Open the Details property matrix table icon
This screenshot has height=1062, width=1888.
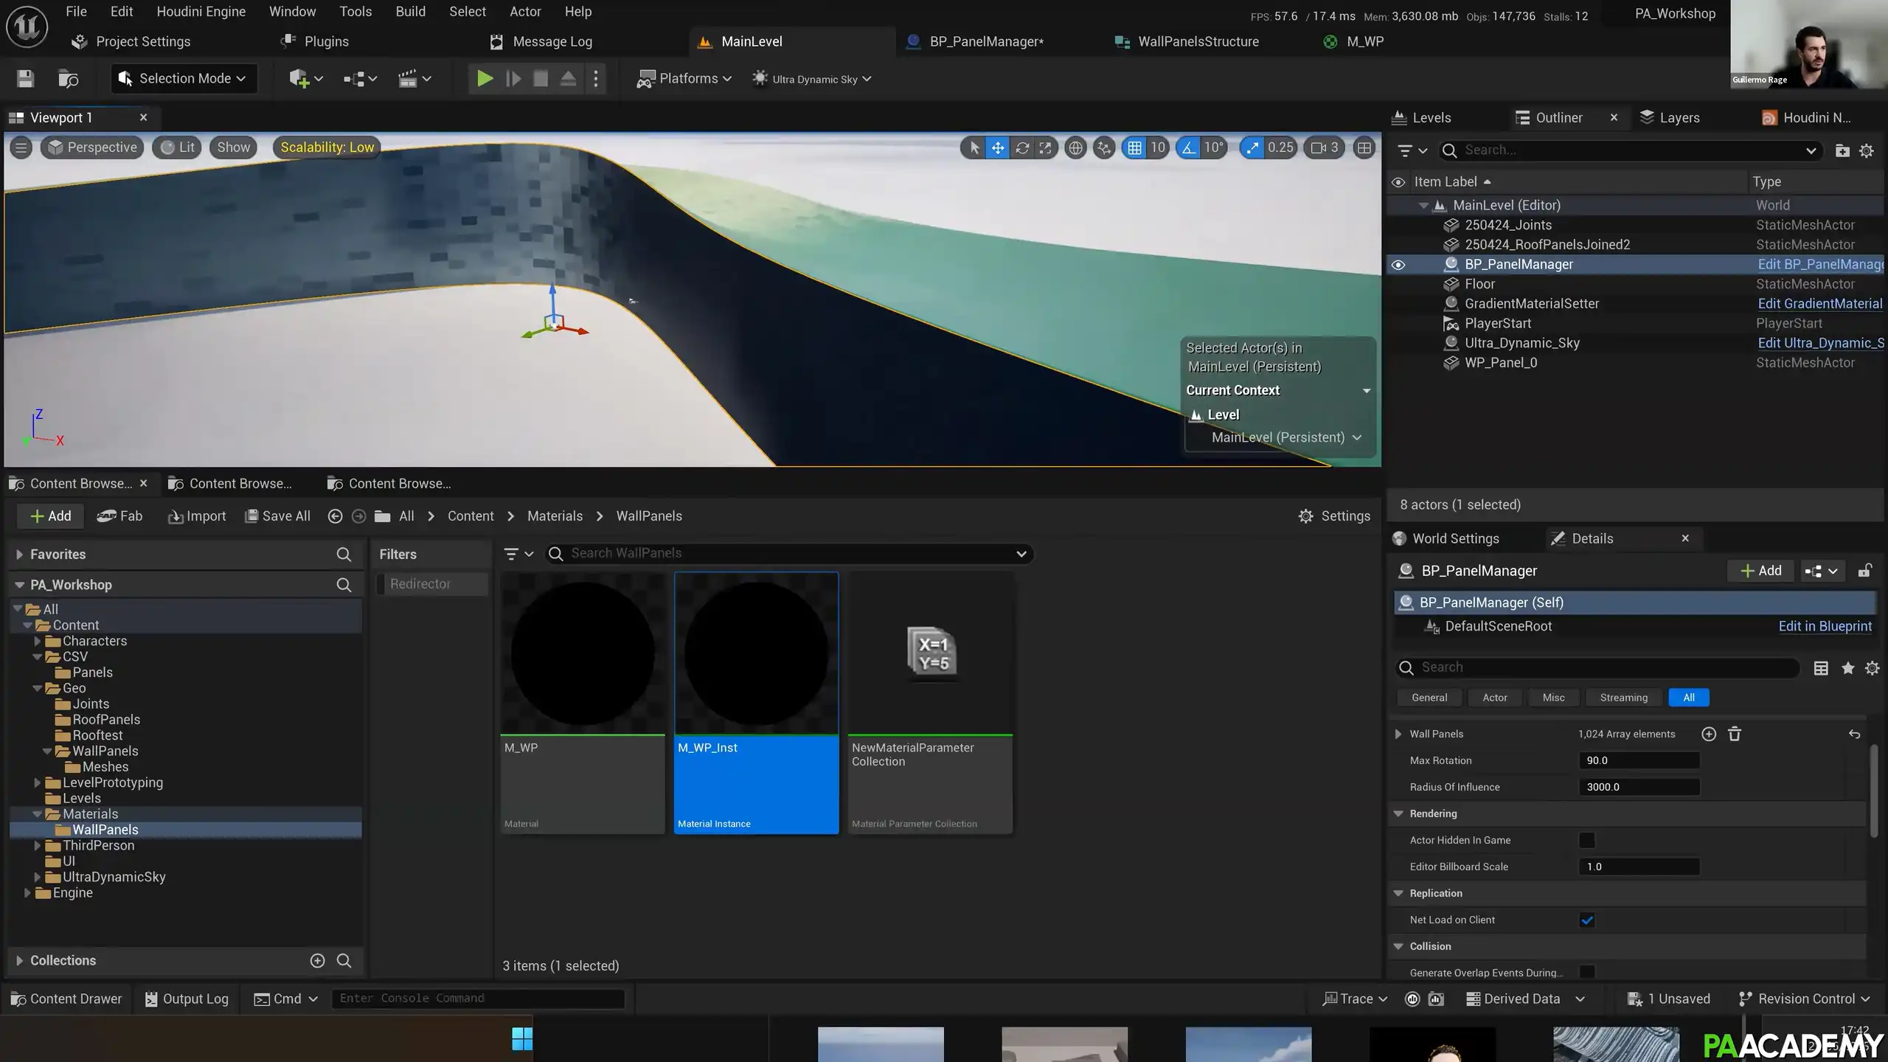pyautogui.click(x=1821, y=667)
